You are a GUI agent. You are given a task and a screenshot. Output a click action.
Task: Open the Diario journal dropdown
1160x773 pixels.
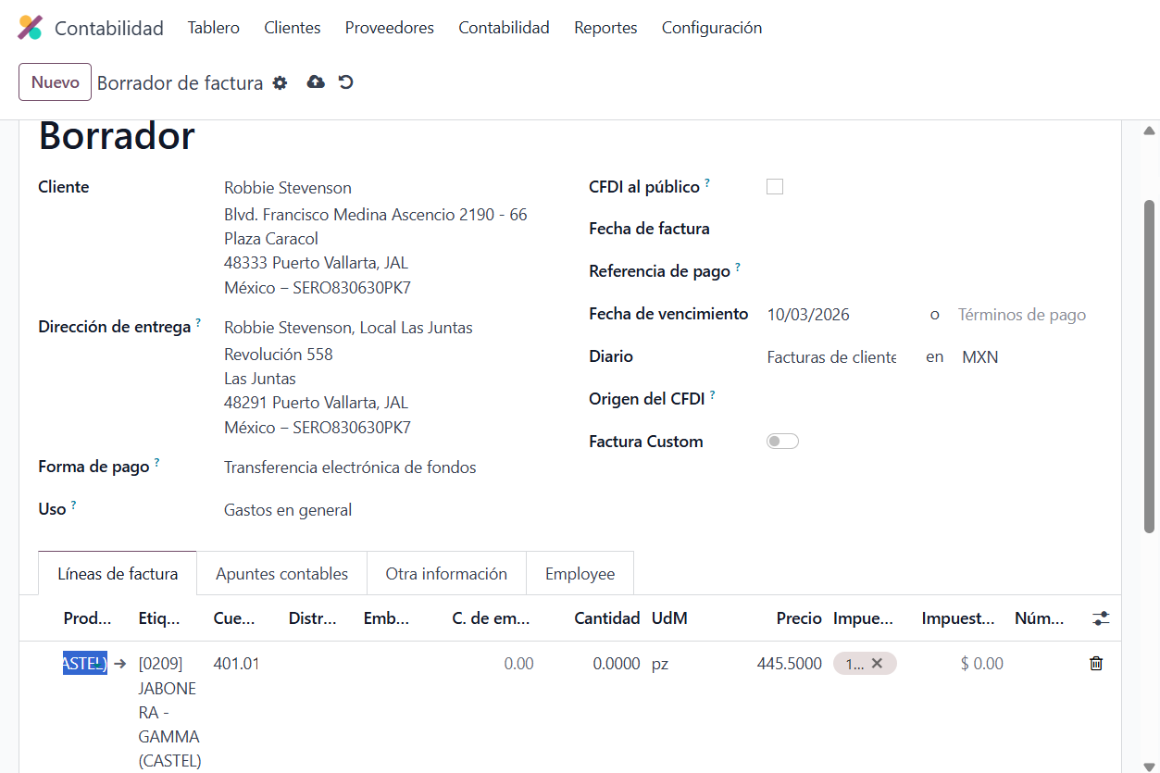coord(831,357)
